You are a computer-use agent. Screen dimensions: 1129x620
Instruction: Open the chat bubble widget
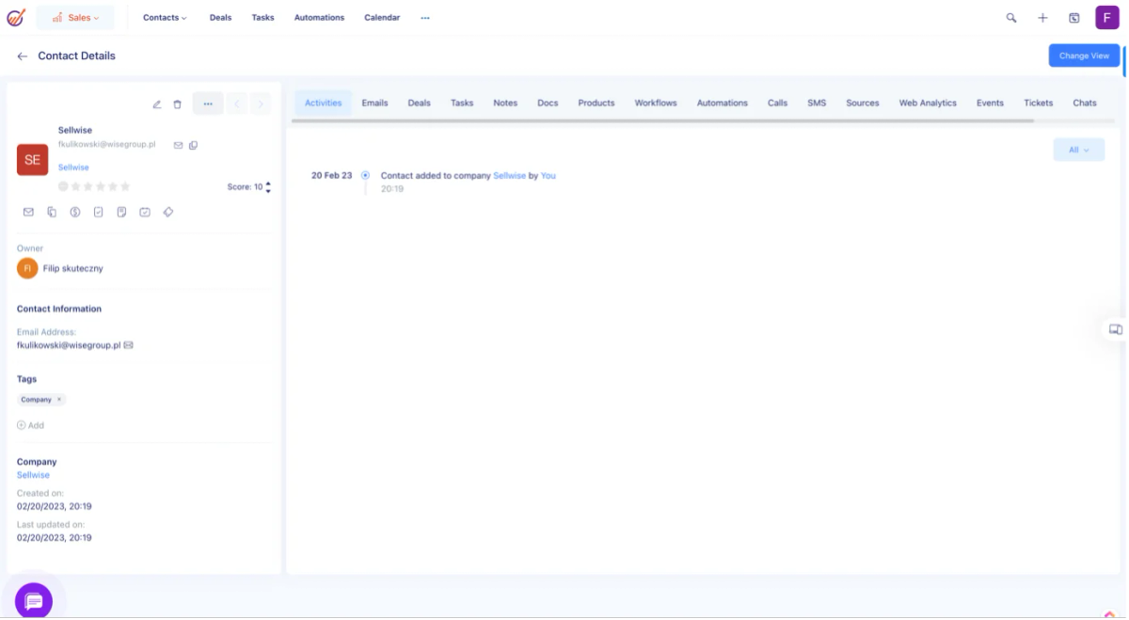click(34, 600)
